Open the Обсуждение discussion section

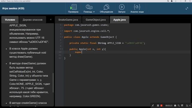[106, 8]
